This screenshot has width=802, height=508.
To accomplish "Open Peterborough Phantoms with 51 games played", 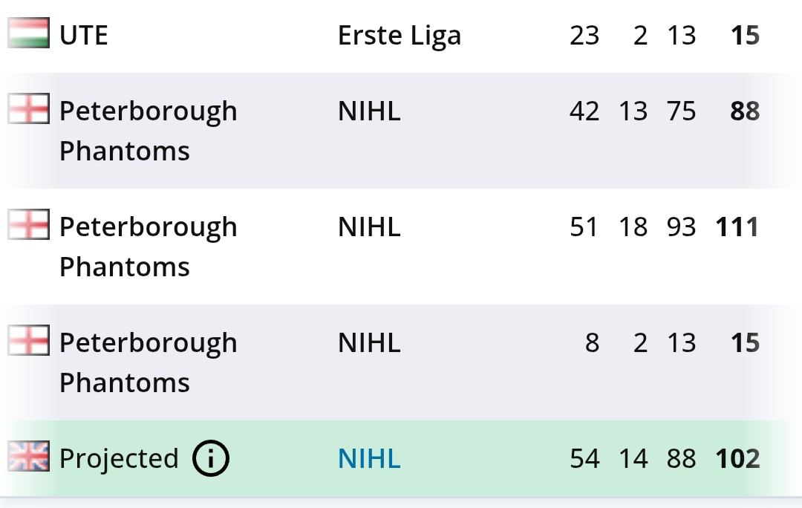I will pos(149,247).
